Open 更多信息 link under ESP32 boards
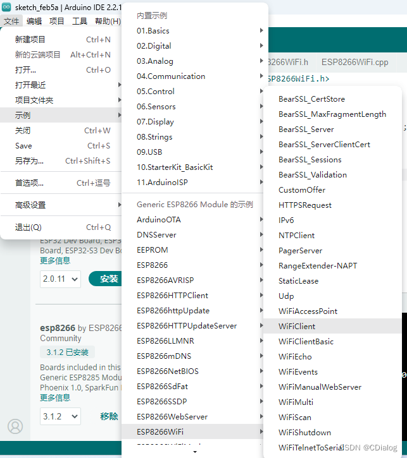407x458 pixels. pyautogui.click(x=55, y=260)
